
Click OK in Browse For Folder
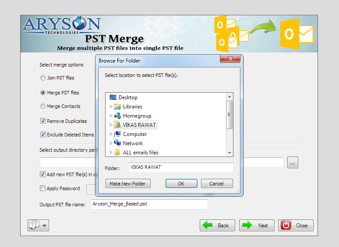(x=181, y=184)
